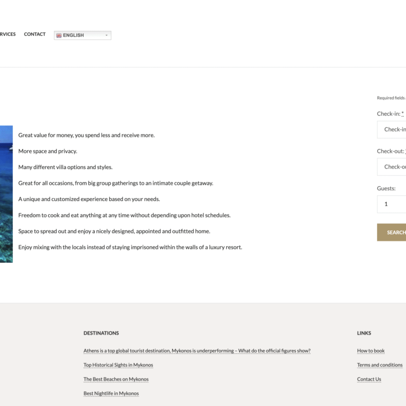406x406 pixels.
Task: Click the Check-out date field
Action: (393, 167)
